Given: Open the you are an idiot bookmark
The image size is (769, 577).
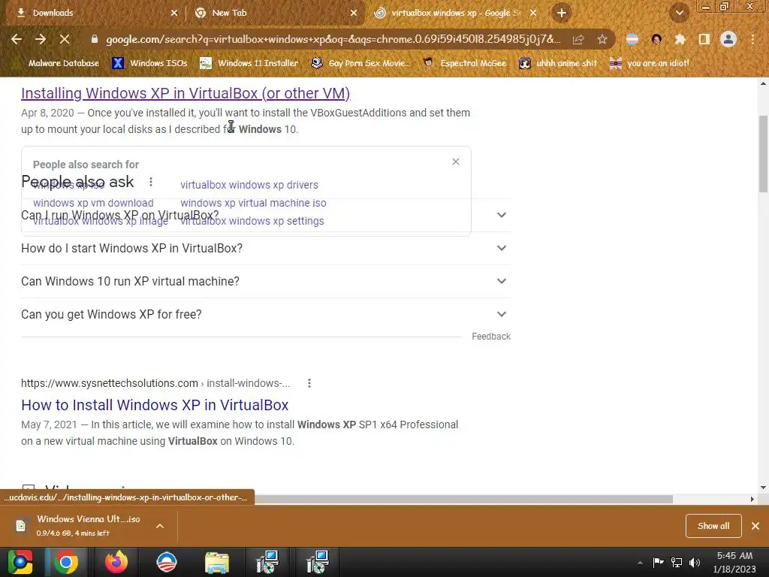Looking at the screenshot, I should [x=649, y=63].
